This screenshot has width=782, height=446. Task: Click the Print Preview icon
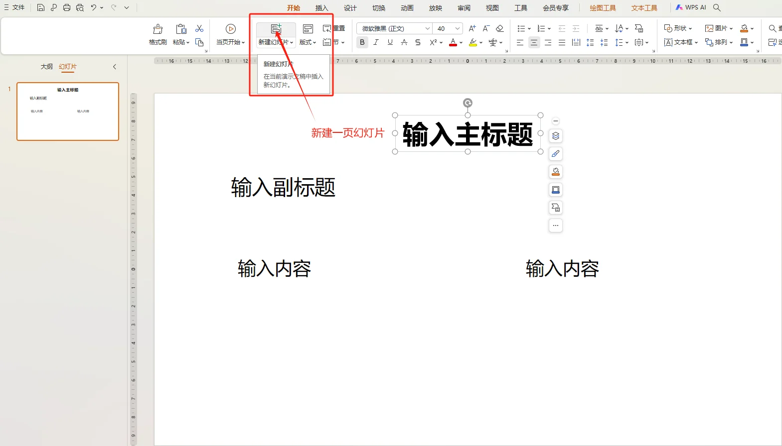tap(80, 7)
